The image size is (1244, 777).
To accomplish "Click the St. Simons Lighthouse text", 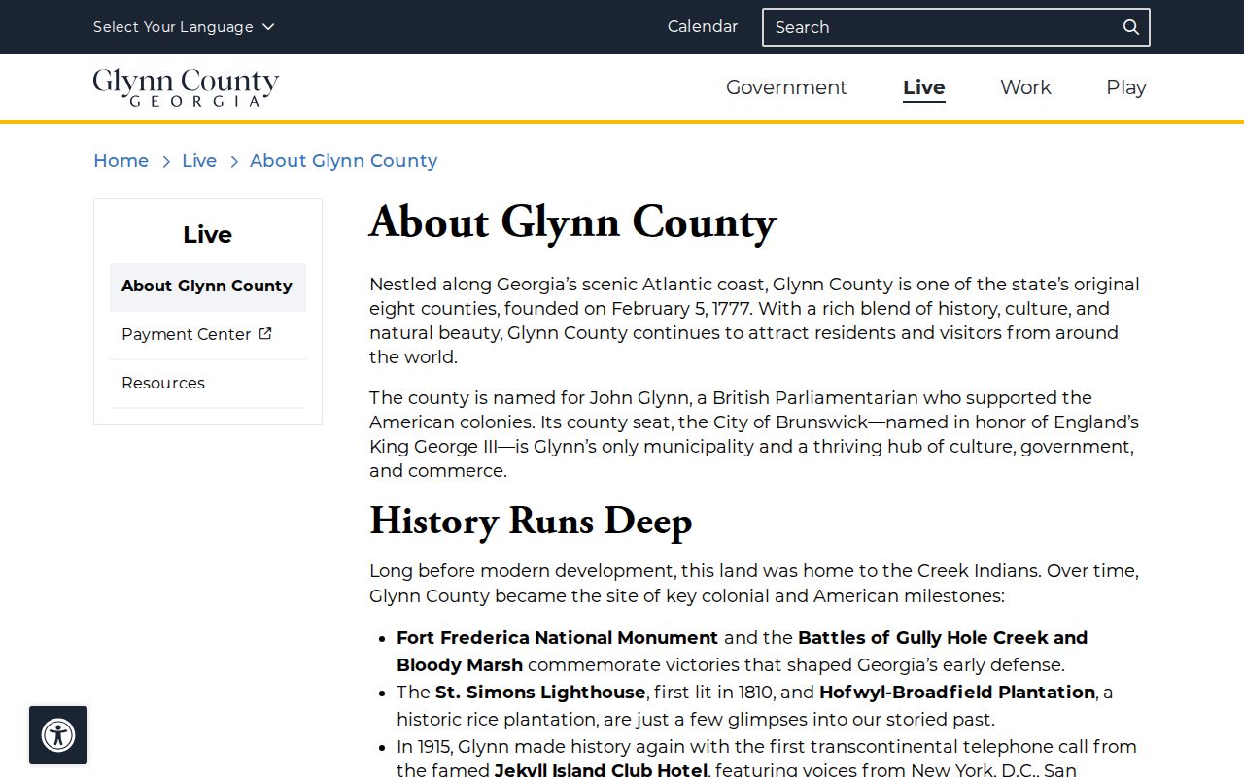I will pos(540,693).
